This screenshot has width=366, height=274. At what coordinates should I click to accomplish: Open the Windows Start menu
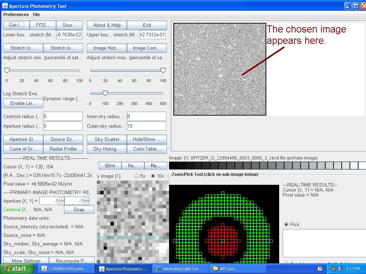point(15,269)
